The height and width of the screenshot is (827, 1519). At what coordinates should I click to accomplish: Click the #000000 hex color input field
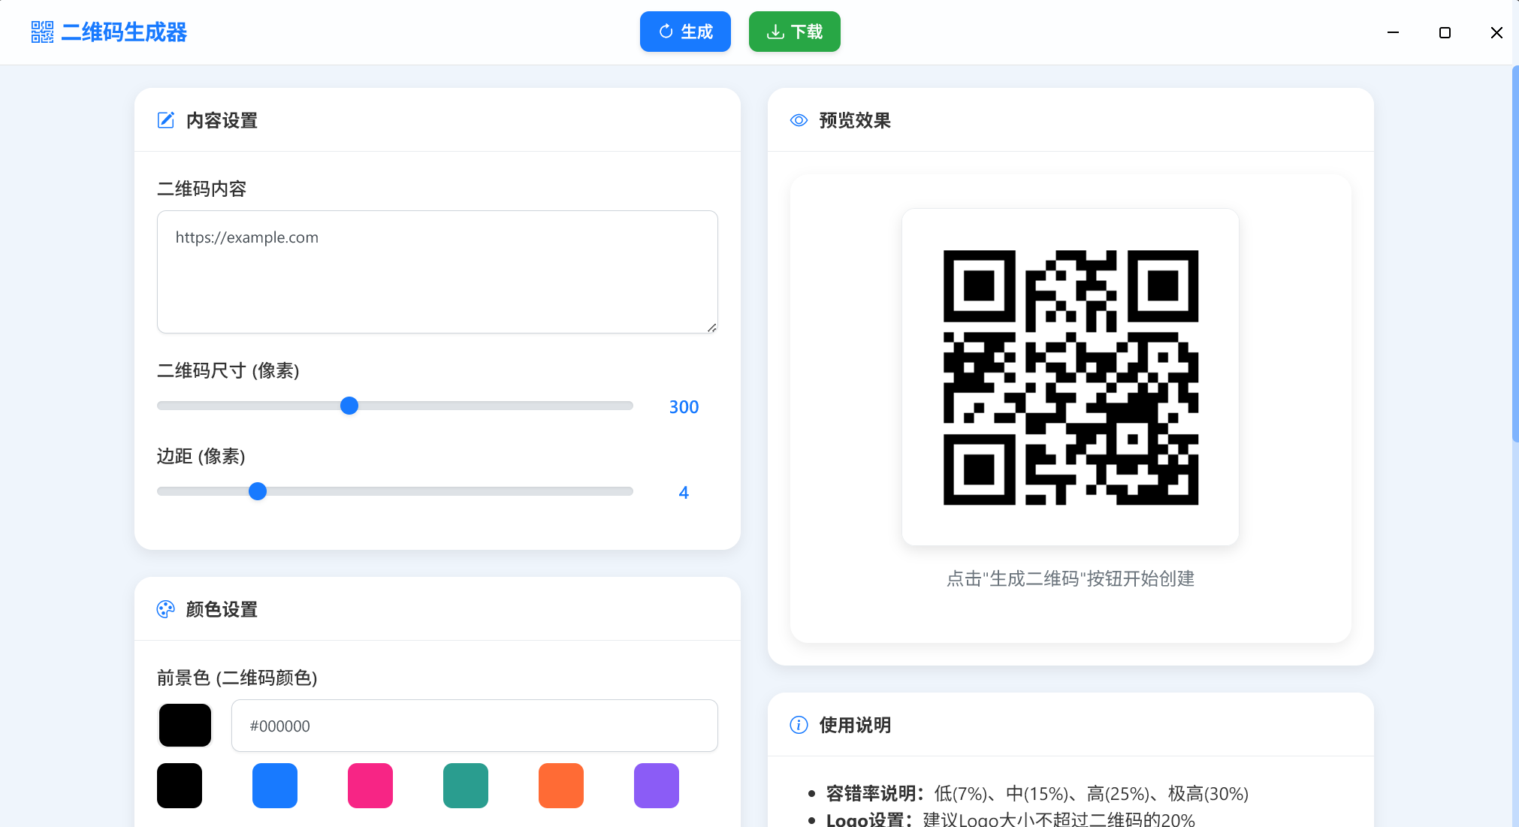pos(475,726)
